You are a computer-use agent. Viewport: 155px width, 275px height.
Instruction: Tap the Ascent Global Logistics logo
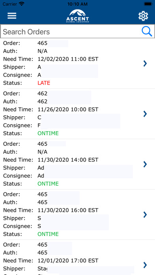[77, 16]
